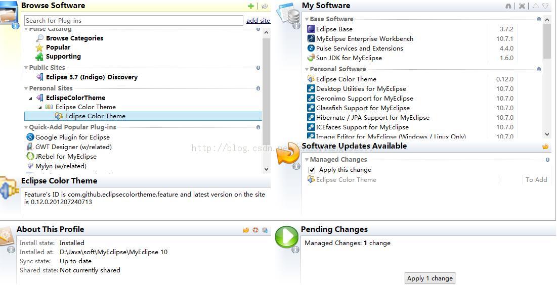
Task: Collapse the Personal Software section
Action: (307, 69)
